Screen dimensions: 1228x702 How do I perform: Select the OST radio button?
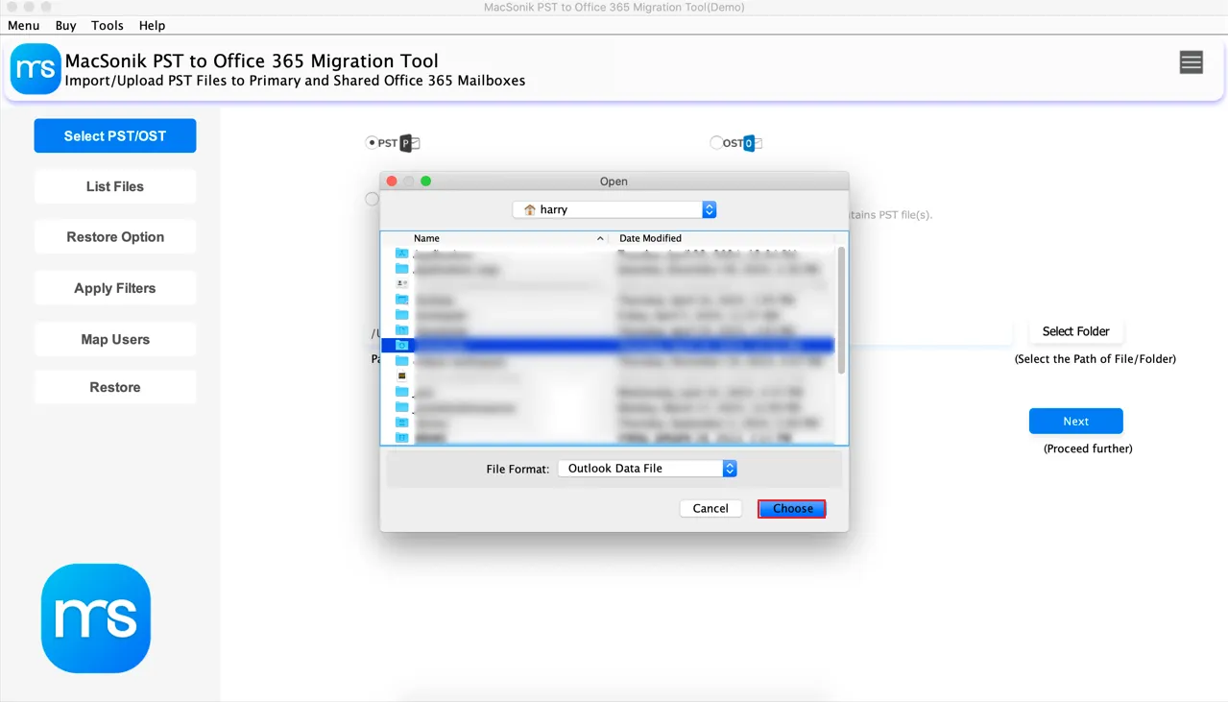tap(716, 142)
